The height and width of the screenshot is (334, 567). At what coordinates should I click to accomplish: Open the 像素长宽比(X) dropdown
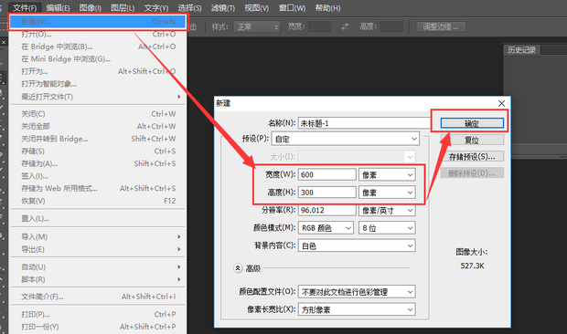pyautogui.click(x=357, y=309)
